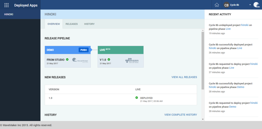Click the Deployed Apps title
The height and width of the screenshot is (129, 262).
tap(26, 5)
